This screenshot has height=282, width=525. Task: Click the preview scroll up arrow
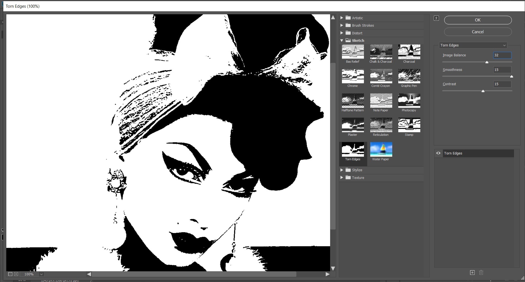(x=333, y=17)
